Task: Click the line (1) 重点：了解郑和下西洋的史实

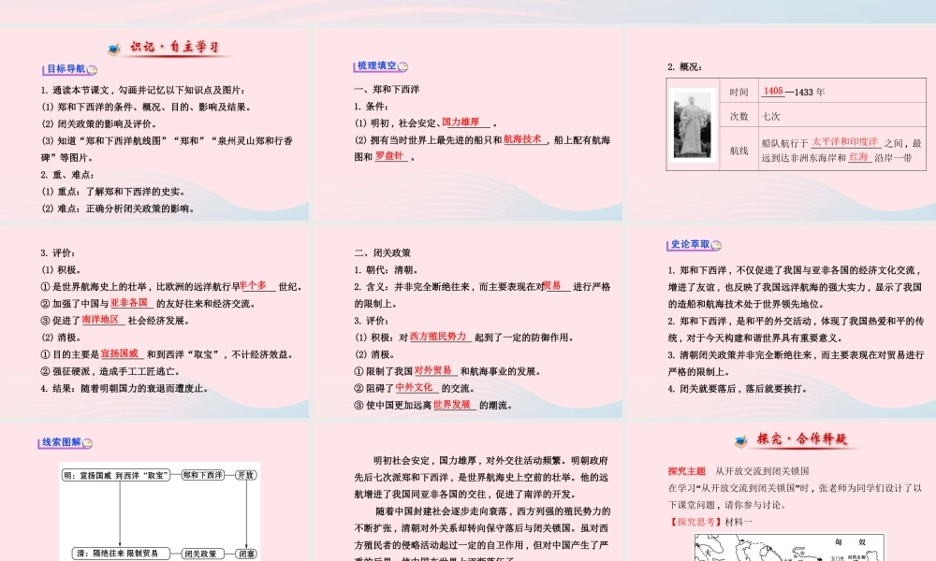Action: point(113,192)
